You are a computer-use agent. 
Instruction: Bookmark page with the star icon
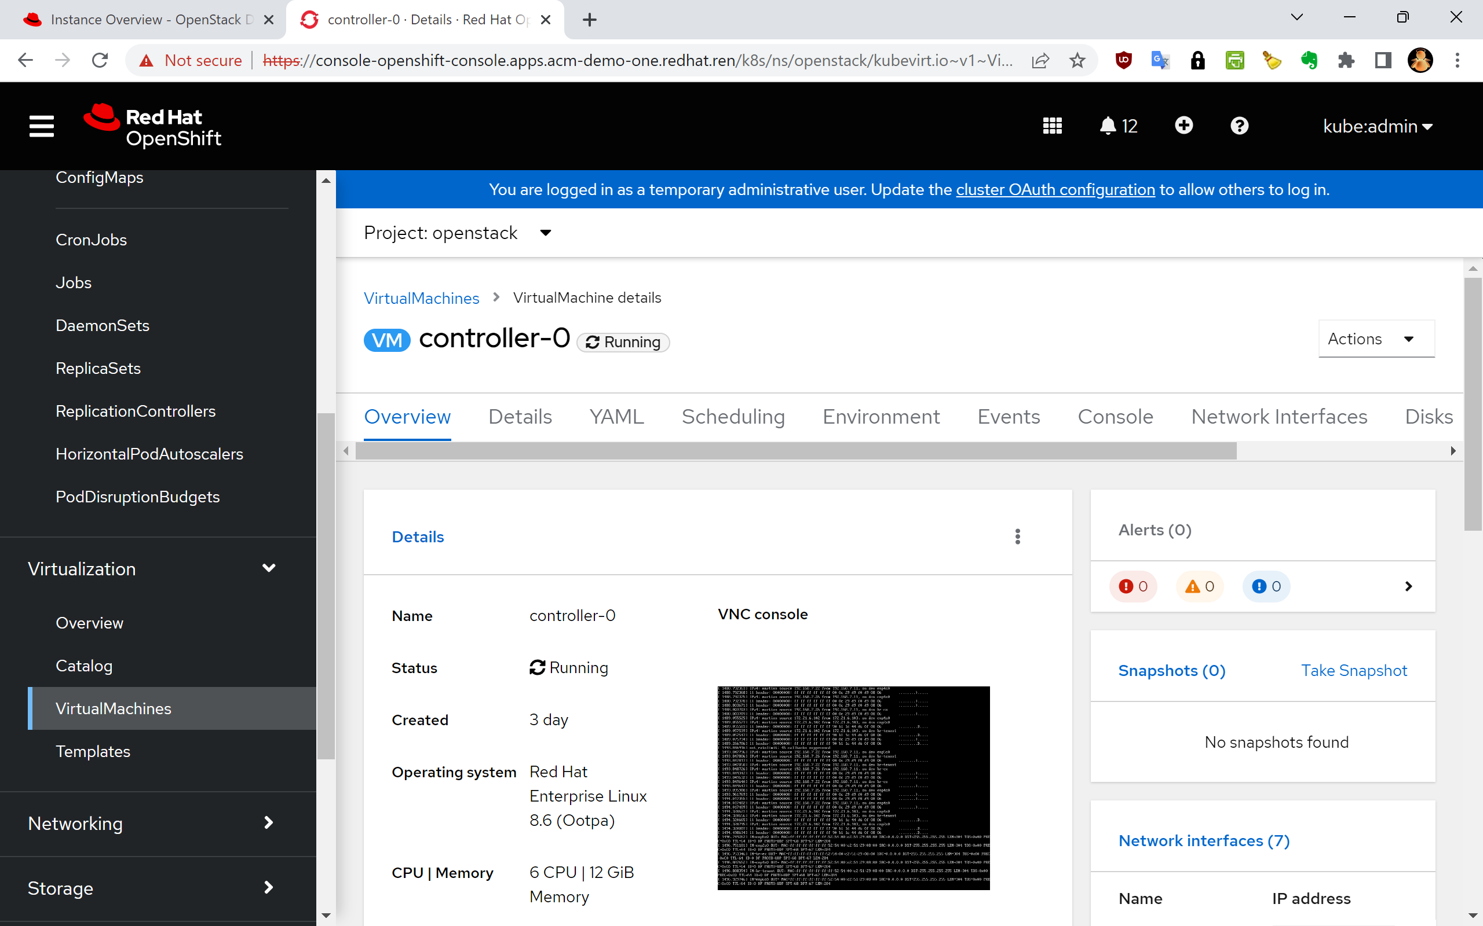point(1077,60)
